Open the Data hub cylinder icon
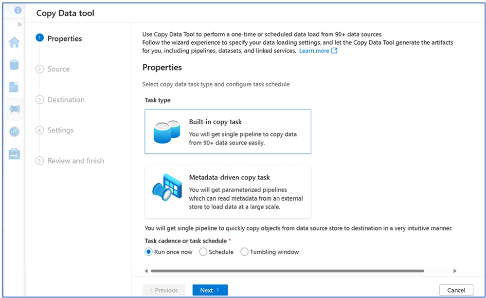The width and height of the screenshot is (486, 298). coord(14,64)
